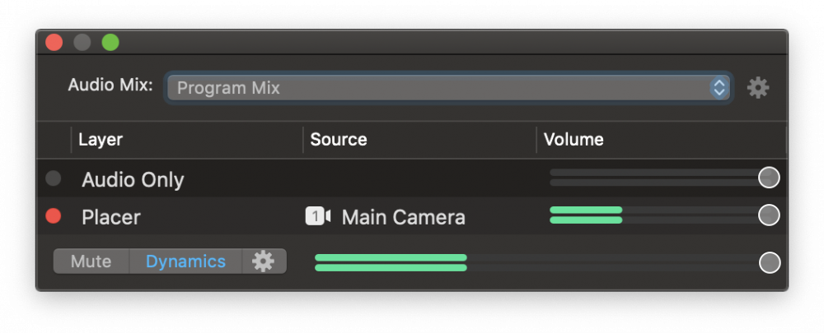The image size is (824, 333).
Task: Click the master volume level meter
Action: pos(536,263)
